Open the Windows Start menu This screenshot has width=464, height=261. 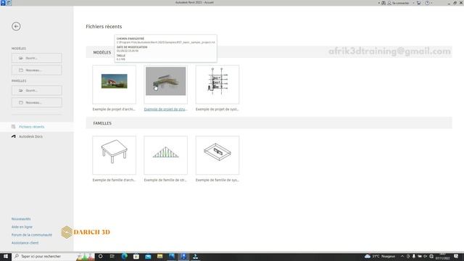click(6, 256)
